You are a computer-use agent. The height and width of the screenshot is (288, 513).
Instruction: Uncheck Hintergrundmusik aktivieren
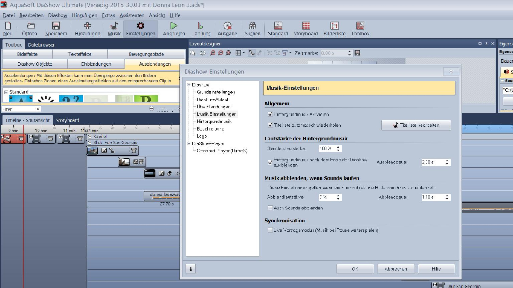pyautogui.click(x=270, y=114)
